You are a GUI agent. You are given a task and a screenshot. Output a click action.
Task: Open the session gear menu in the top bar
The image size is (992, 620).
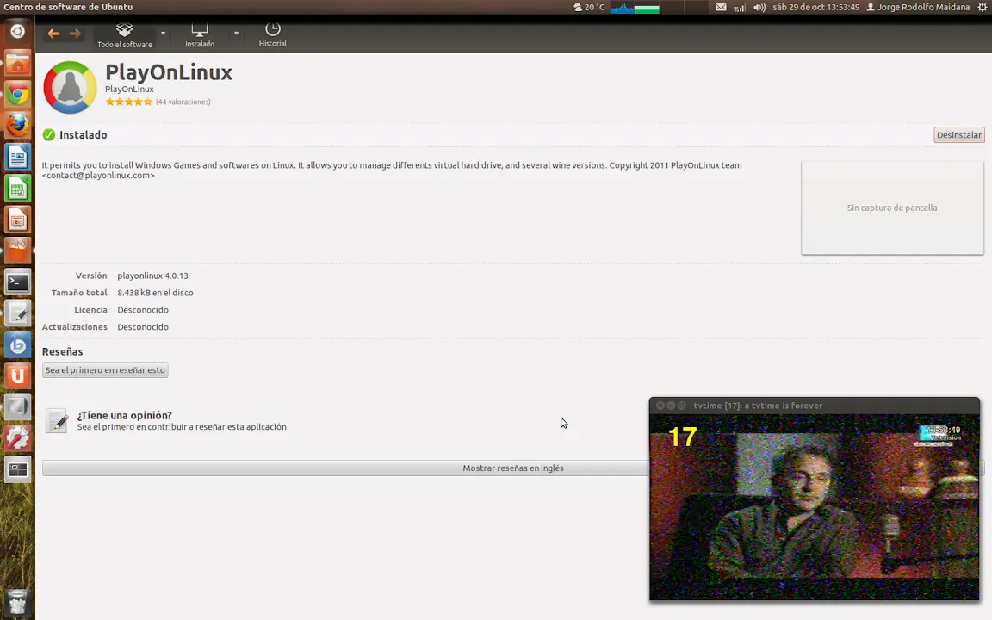(x=982, y=7)
